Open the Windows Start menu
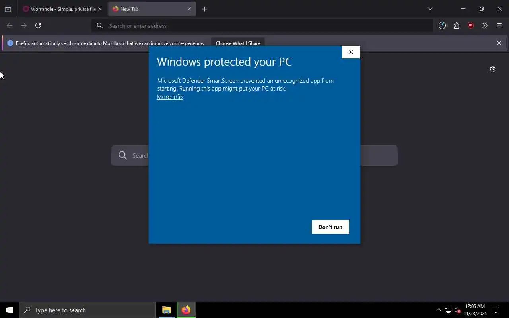 click(10, 310)
